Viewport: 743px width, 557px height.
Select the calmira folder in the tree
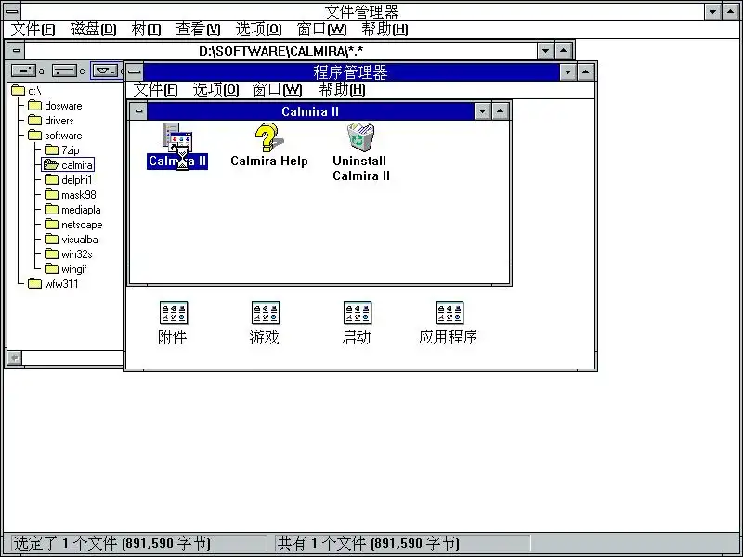[x=68, y=165]
